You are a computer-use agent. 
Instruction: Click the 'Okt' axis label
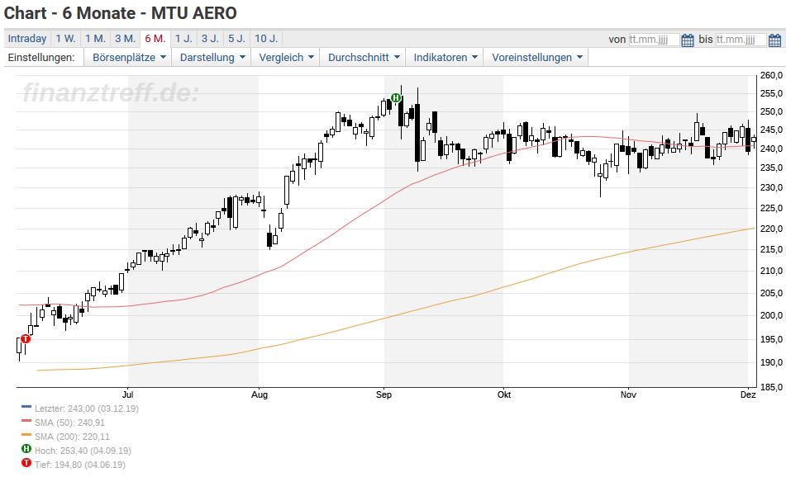(504, 395)
